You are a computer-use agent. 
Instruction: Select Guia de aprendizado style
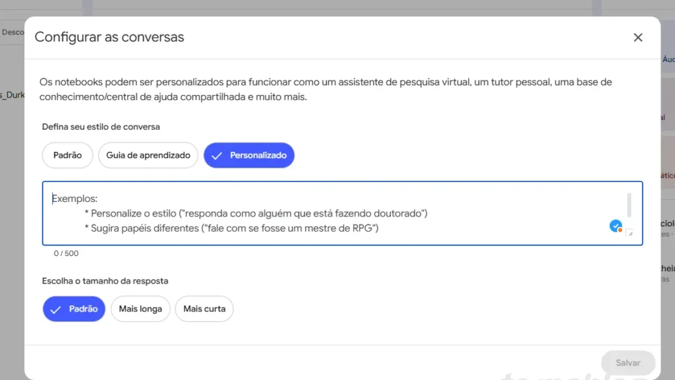(148, 155)
